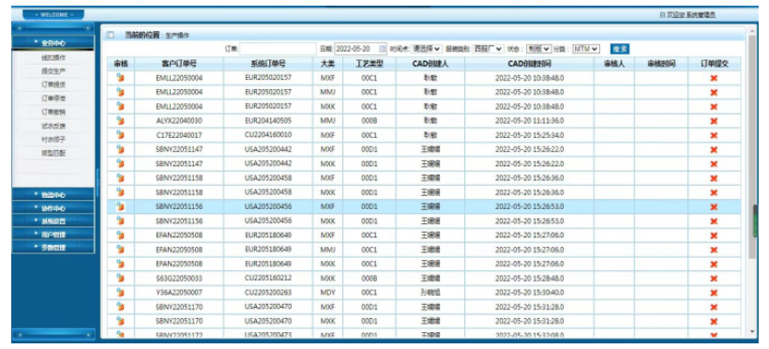The width and height of the screenshot is (769, 349).
Task: Select system order cell CU2204160010
Action: click(268, 134)
